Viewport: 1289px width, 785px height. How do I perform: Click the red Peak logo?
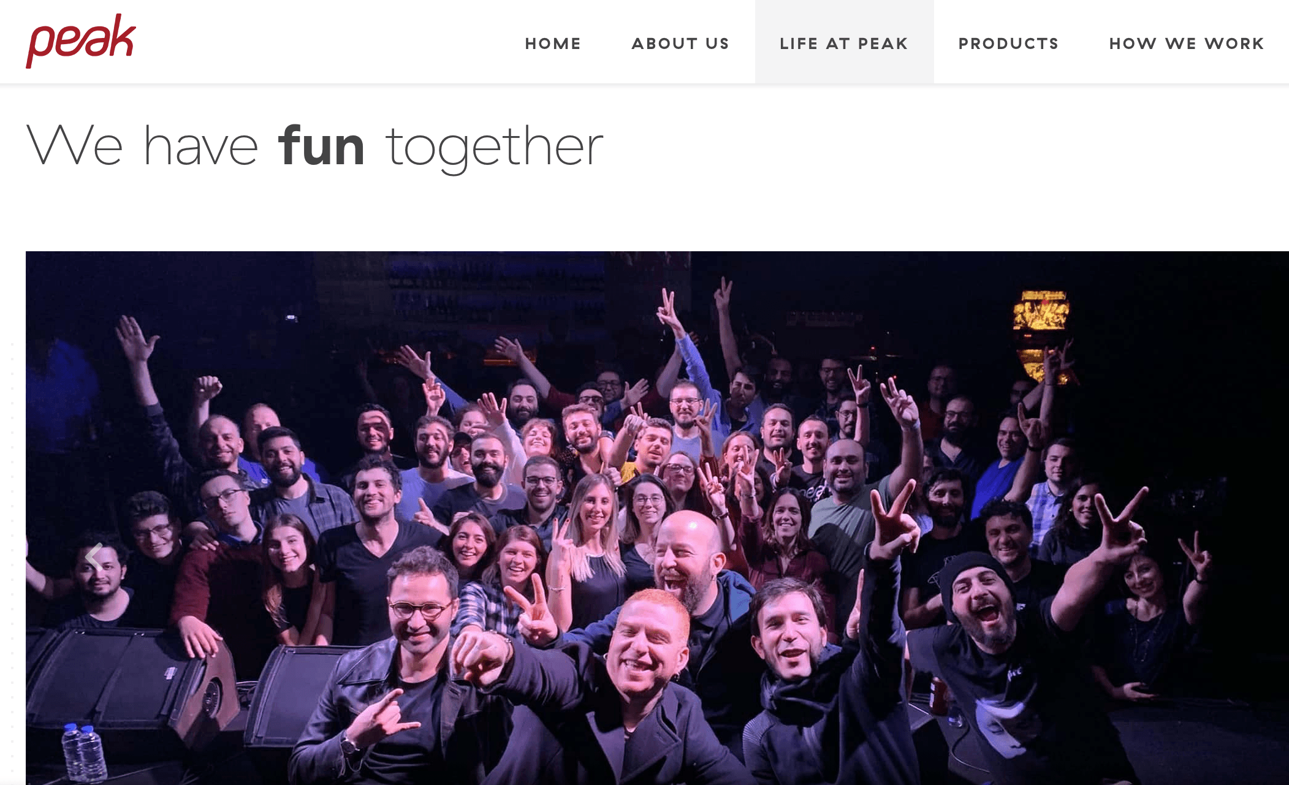(81, 40)
